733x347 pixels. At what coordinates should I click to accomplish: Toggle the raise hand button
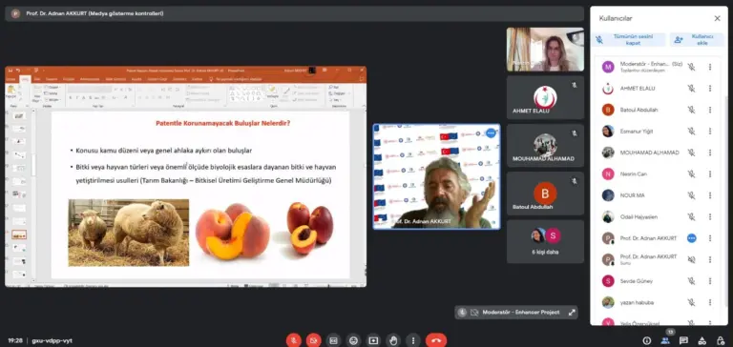pos(393,340)
